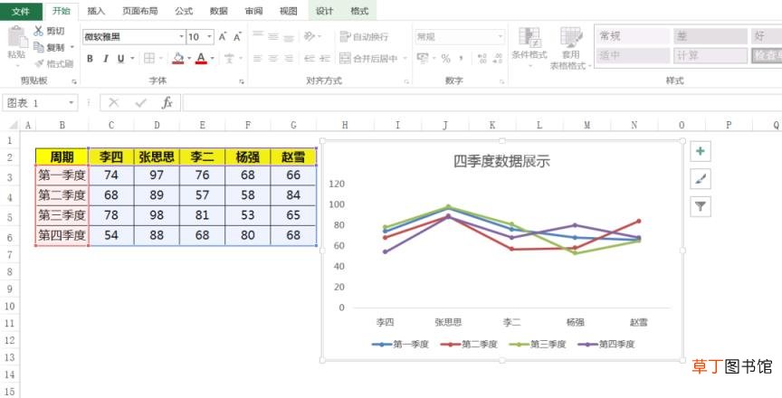
Task: Toggle Italic formatting
Action: (x=106, y=58)
